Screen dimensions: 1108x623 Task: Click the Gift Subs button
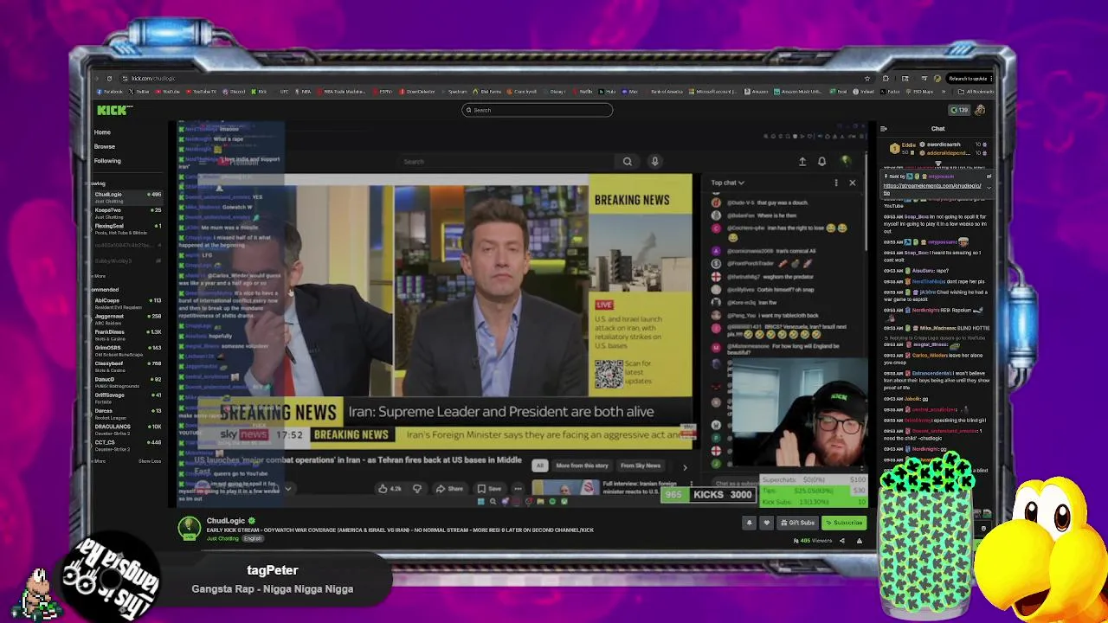(x=797, y=523)
